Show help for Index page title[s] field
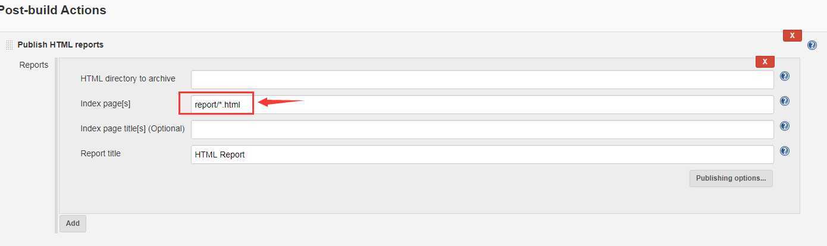The width and height of the screenshot is (827, 246). pyautogui.click(x=785, y=126)
